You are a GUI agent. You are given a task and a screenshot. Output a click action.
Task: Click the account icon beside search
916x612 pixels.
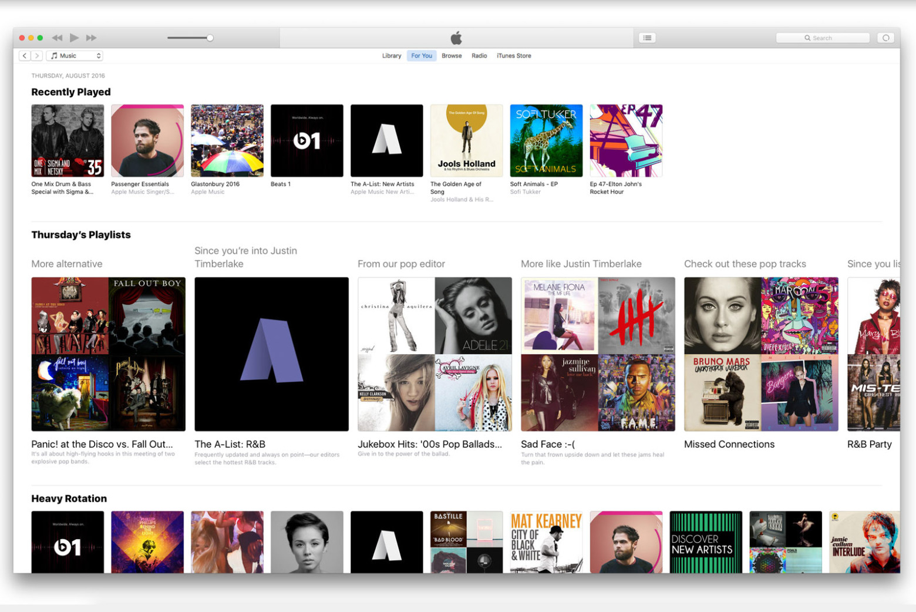885,38
